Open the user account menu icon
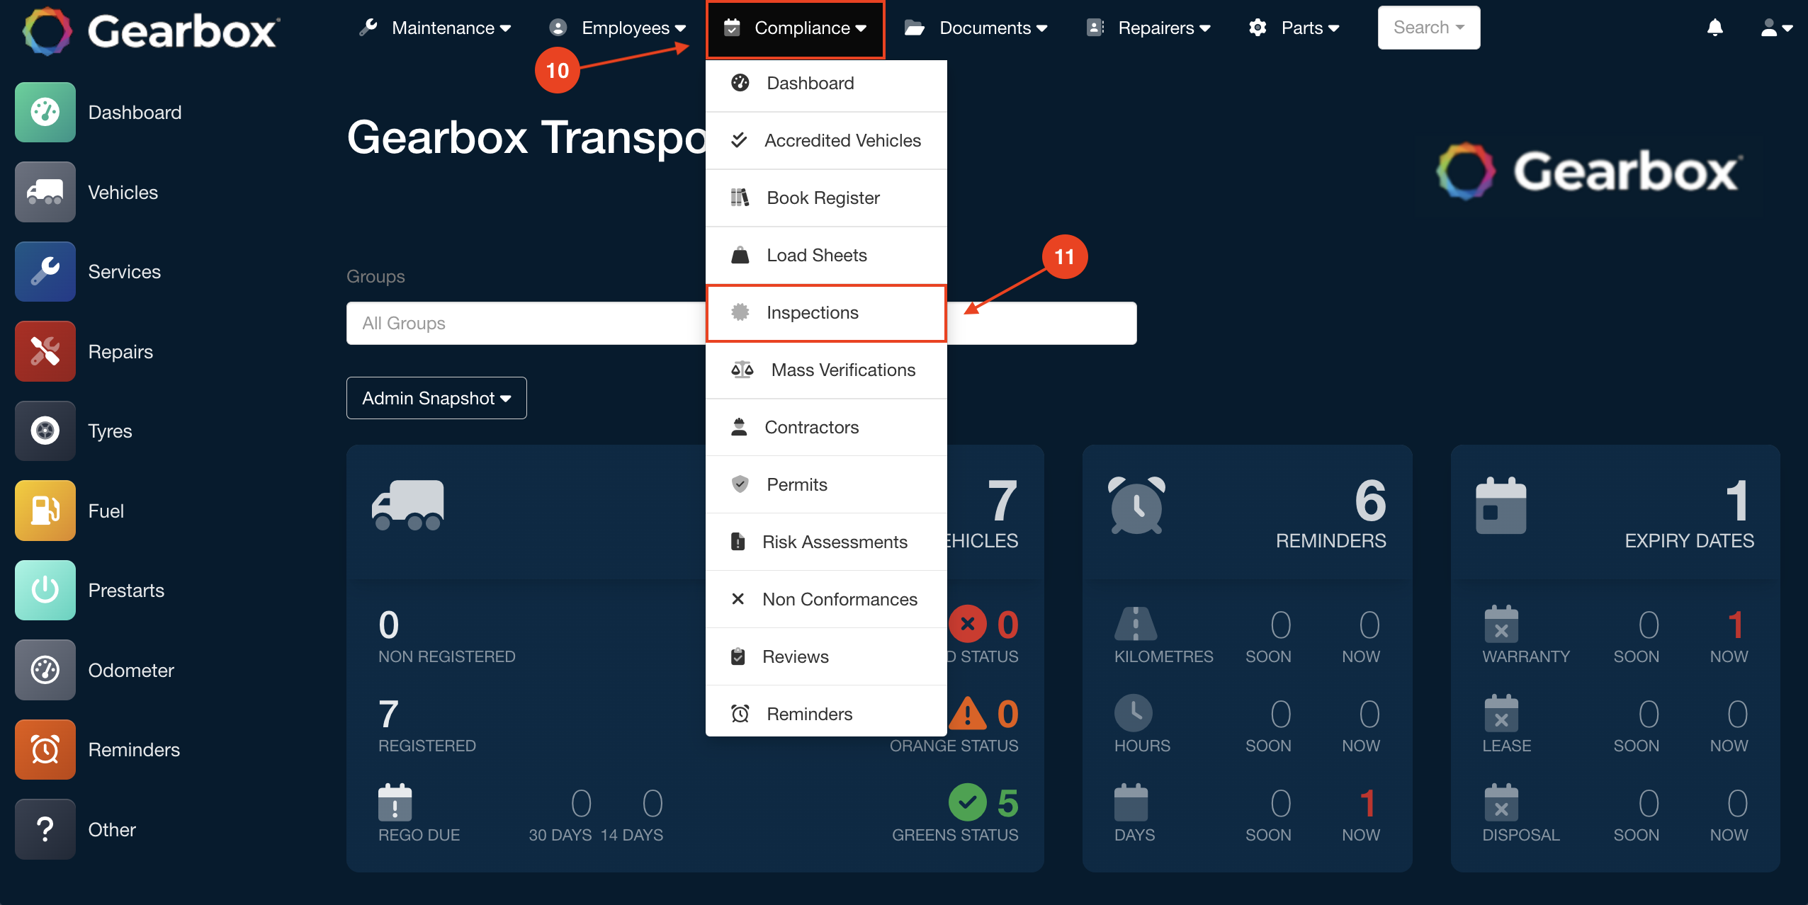Image resolution: width=1808 pixels, height=905 pixels. pyautogui.click(x=1776, y=28)
